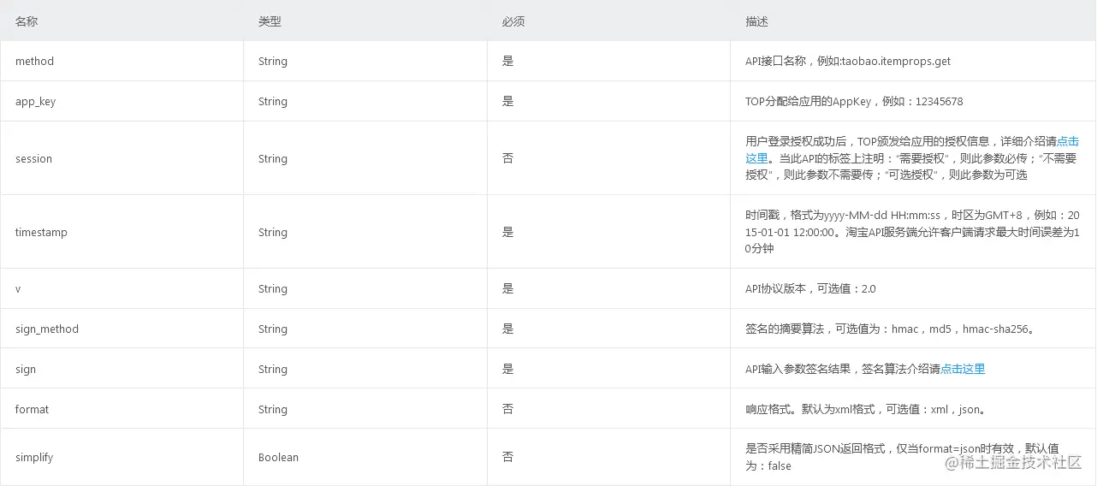Click the 点击 link in session description
The width and height of the screenshot is (1097, 486).
pos(1068,142)
